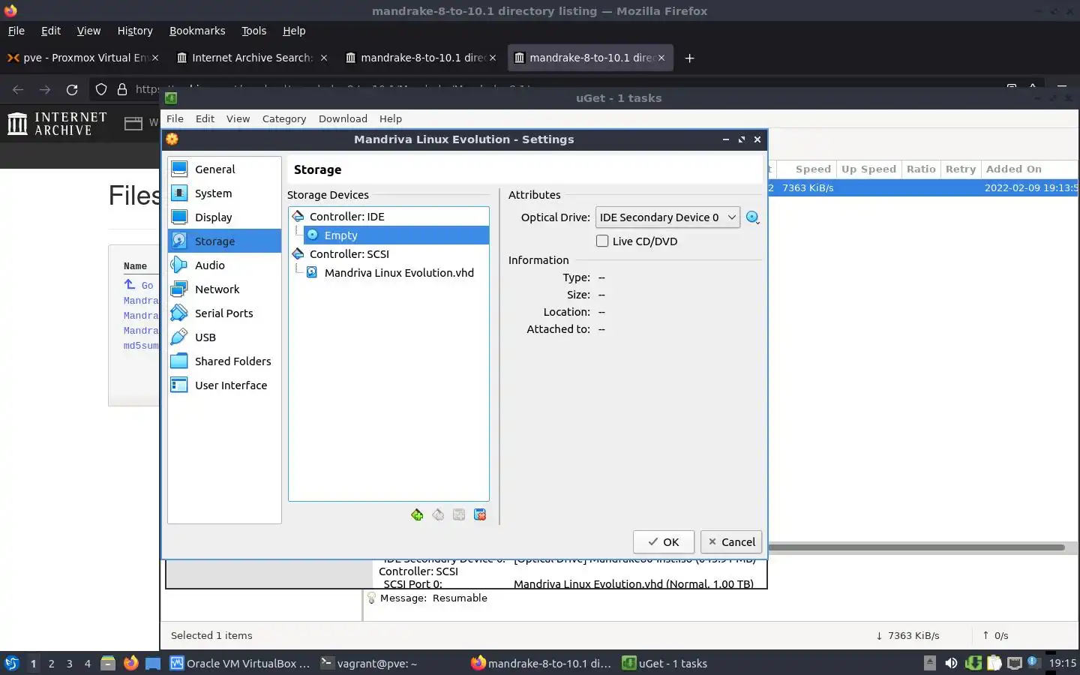Open Shared Folders settings category
This screenshot has width=1080, height=675.
pyautogui.click(x=224, y=361)
